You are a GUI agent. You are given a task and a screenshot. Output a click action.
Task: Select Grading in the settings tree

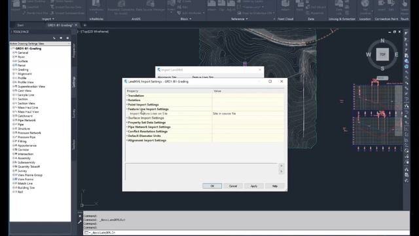pos(23,69)
